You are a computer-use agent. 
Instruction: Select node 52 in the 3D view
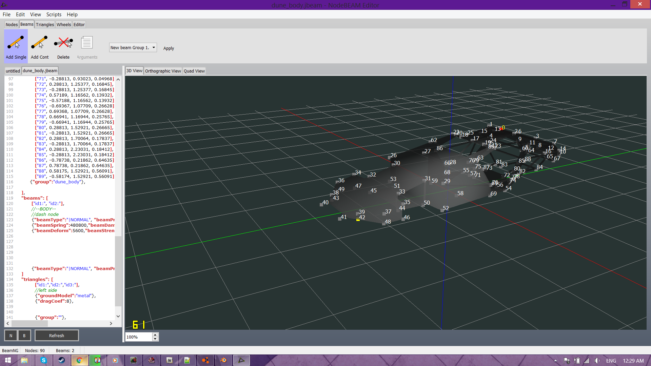442,210
